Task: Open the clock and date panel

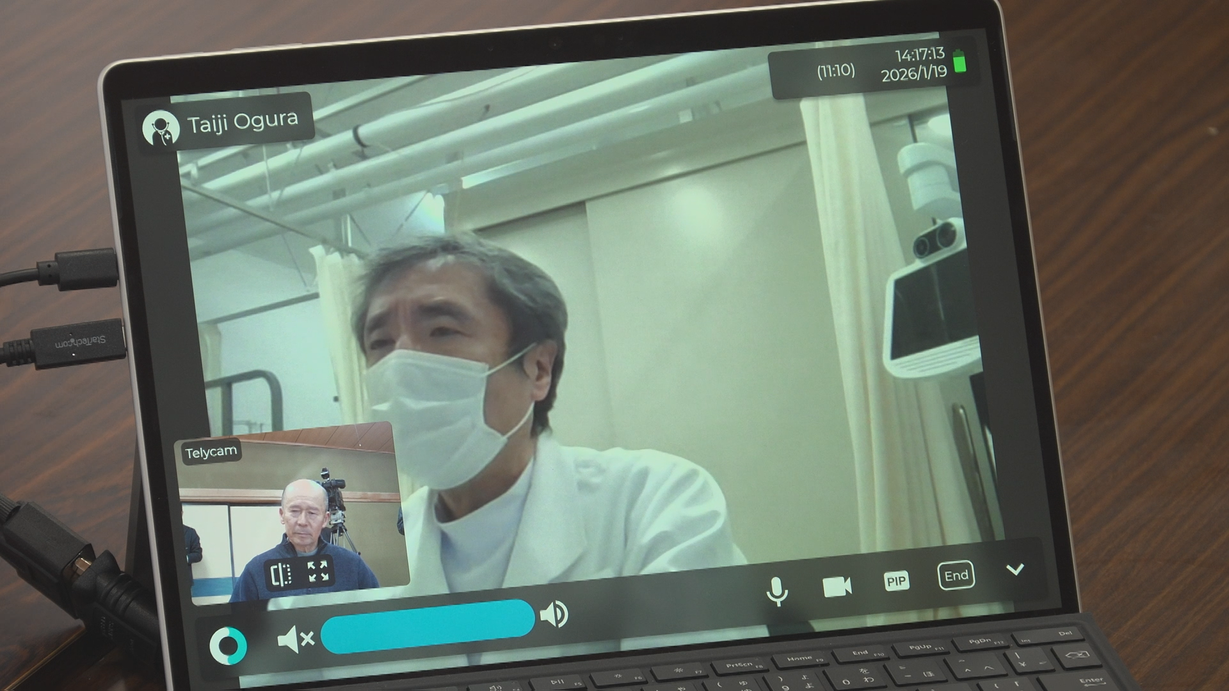Action: (x=915, y=65)
